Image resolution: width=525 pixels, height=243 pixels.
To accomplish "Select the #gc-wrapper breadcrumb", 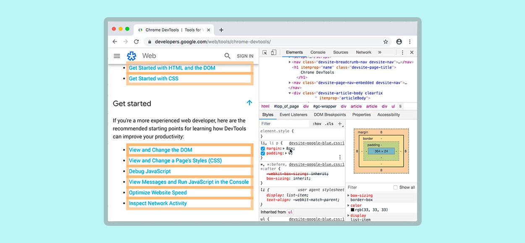I will point(325,106).
